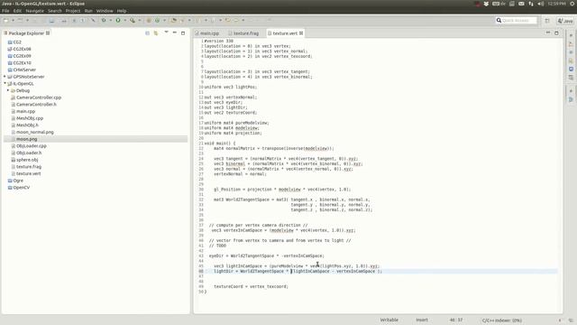This screenshot has height=325, width=577.
Task: Collapse the IL-OpenGL project
Action: click(x=5, y=84)
